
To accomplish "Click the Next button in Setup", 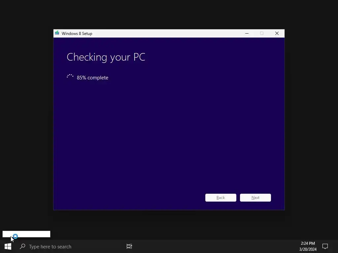I will click(x=255, y=198).
